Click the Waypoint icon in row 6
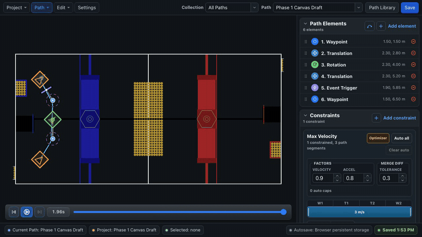 click(x=315, y=99)
